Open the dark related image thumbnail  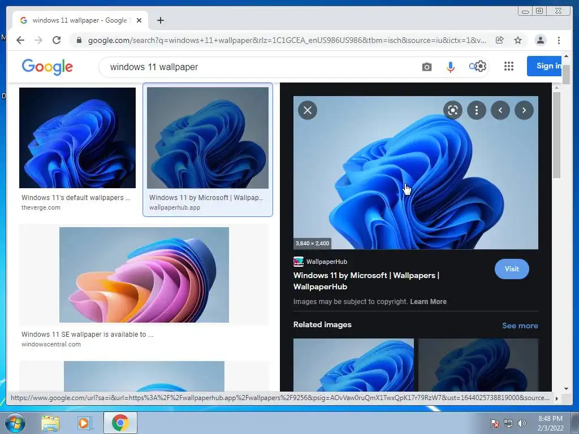[478, 364]
